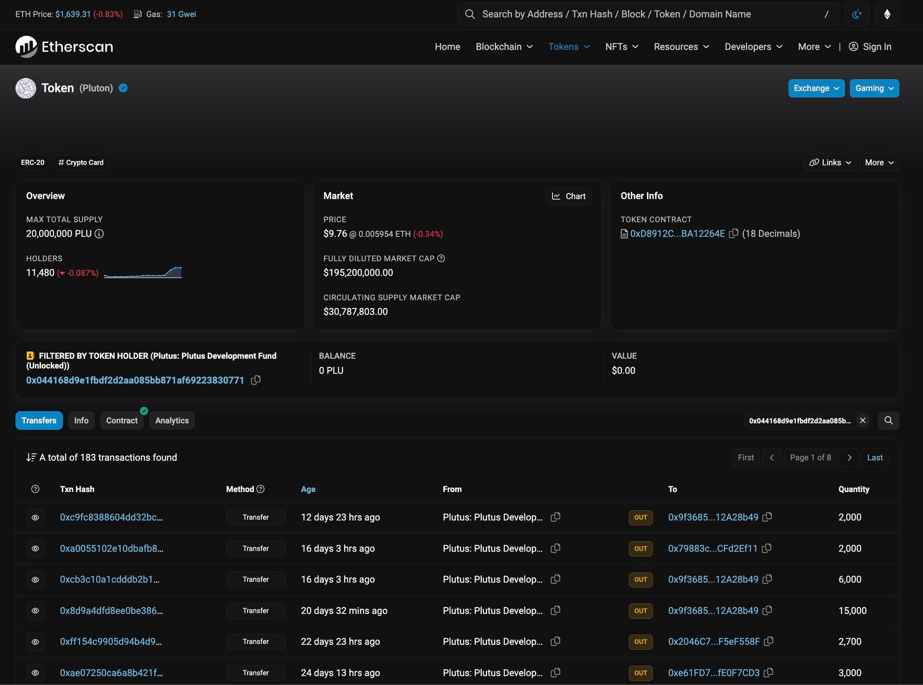Expand the Tokens menu

coord(569,47)
